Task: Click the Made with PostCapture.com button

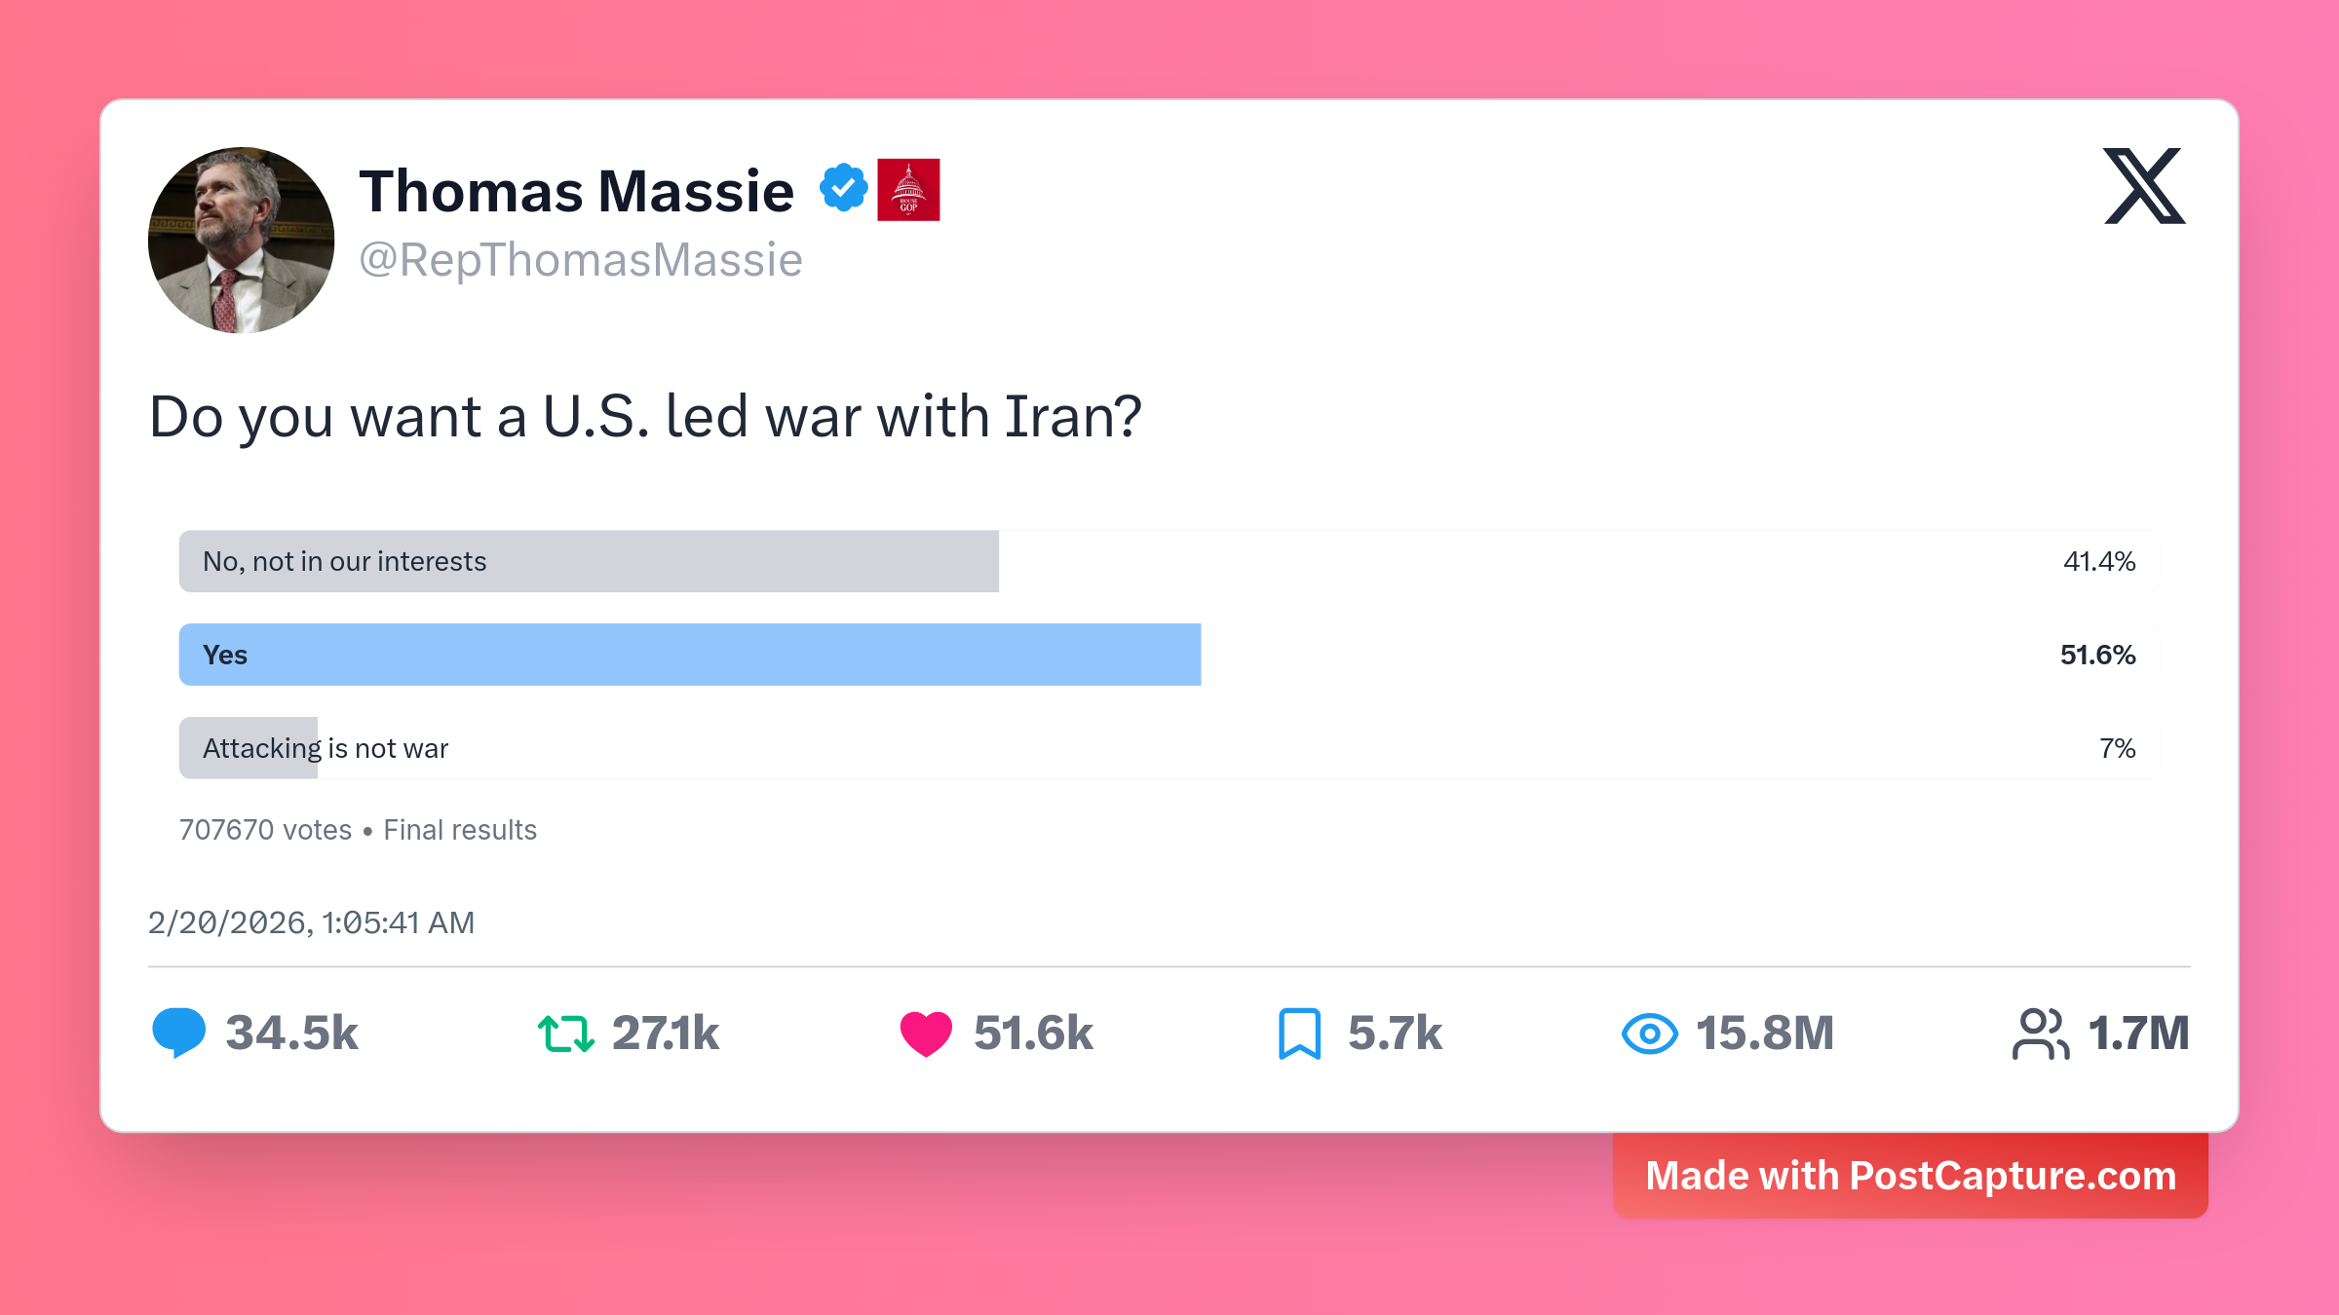Action: (x=1910, y=1175)
